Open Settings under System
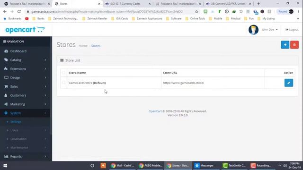This screenshot has height=170, width=303. tap(25, 122)
